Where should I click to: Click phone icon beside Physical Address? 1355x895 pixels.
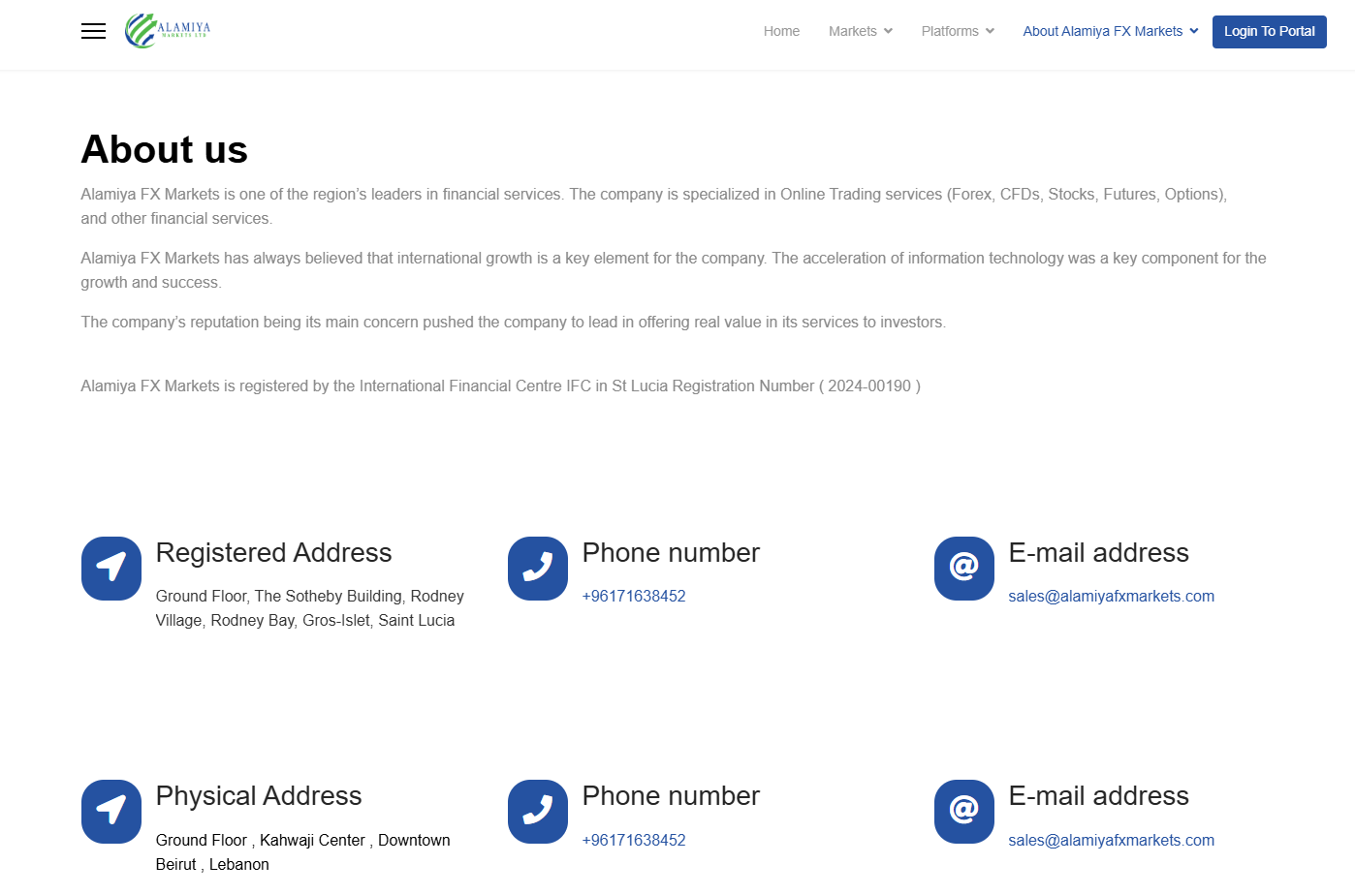coord(538,812)
